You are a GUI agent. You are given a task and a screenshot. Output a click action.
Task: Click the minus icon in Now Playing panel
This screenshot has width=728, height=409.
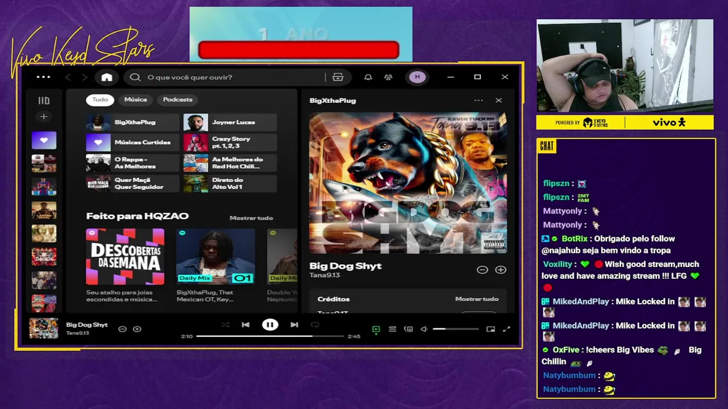point(482,270)
